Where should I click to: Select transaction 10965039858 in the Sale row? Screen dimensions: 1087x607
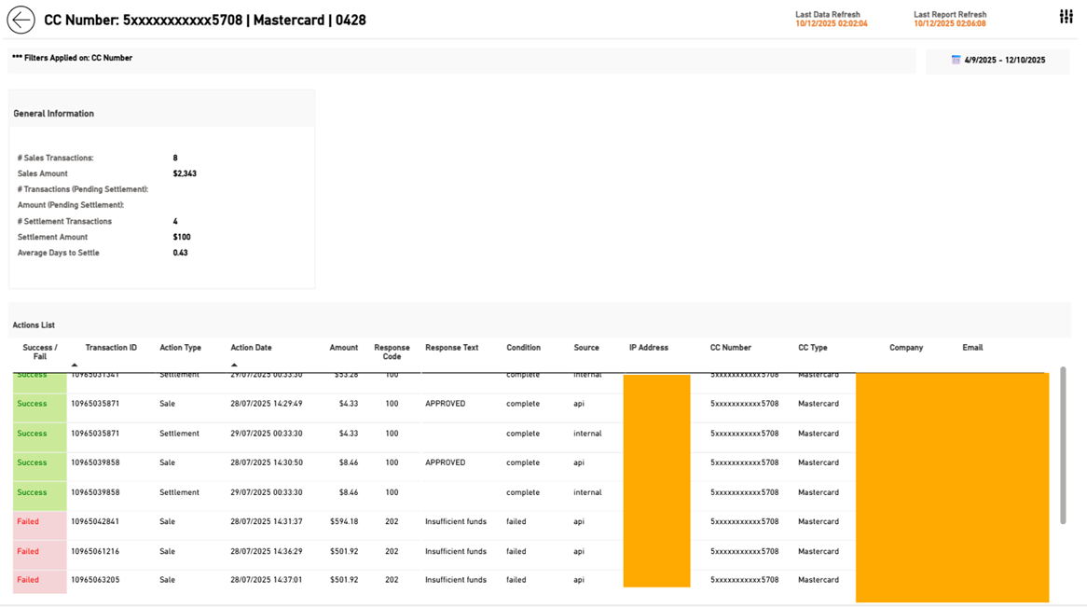[x=95, y=462]
